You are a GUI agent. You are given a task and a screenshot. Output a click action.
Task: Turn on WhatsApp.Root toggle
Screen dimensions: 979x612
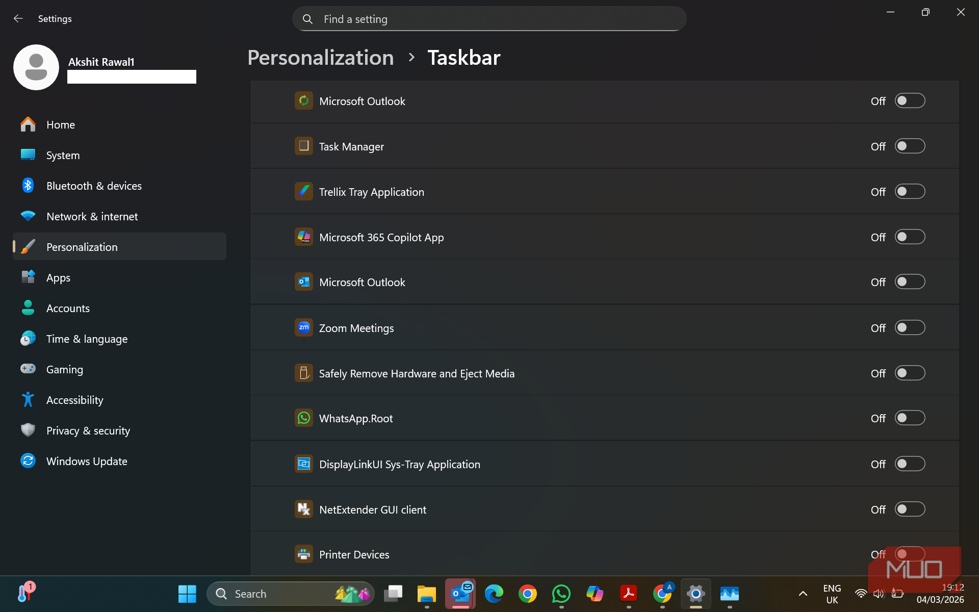tap(910, 418)
